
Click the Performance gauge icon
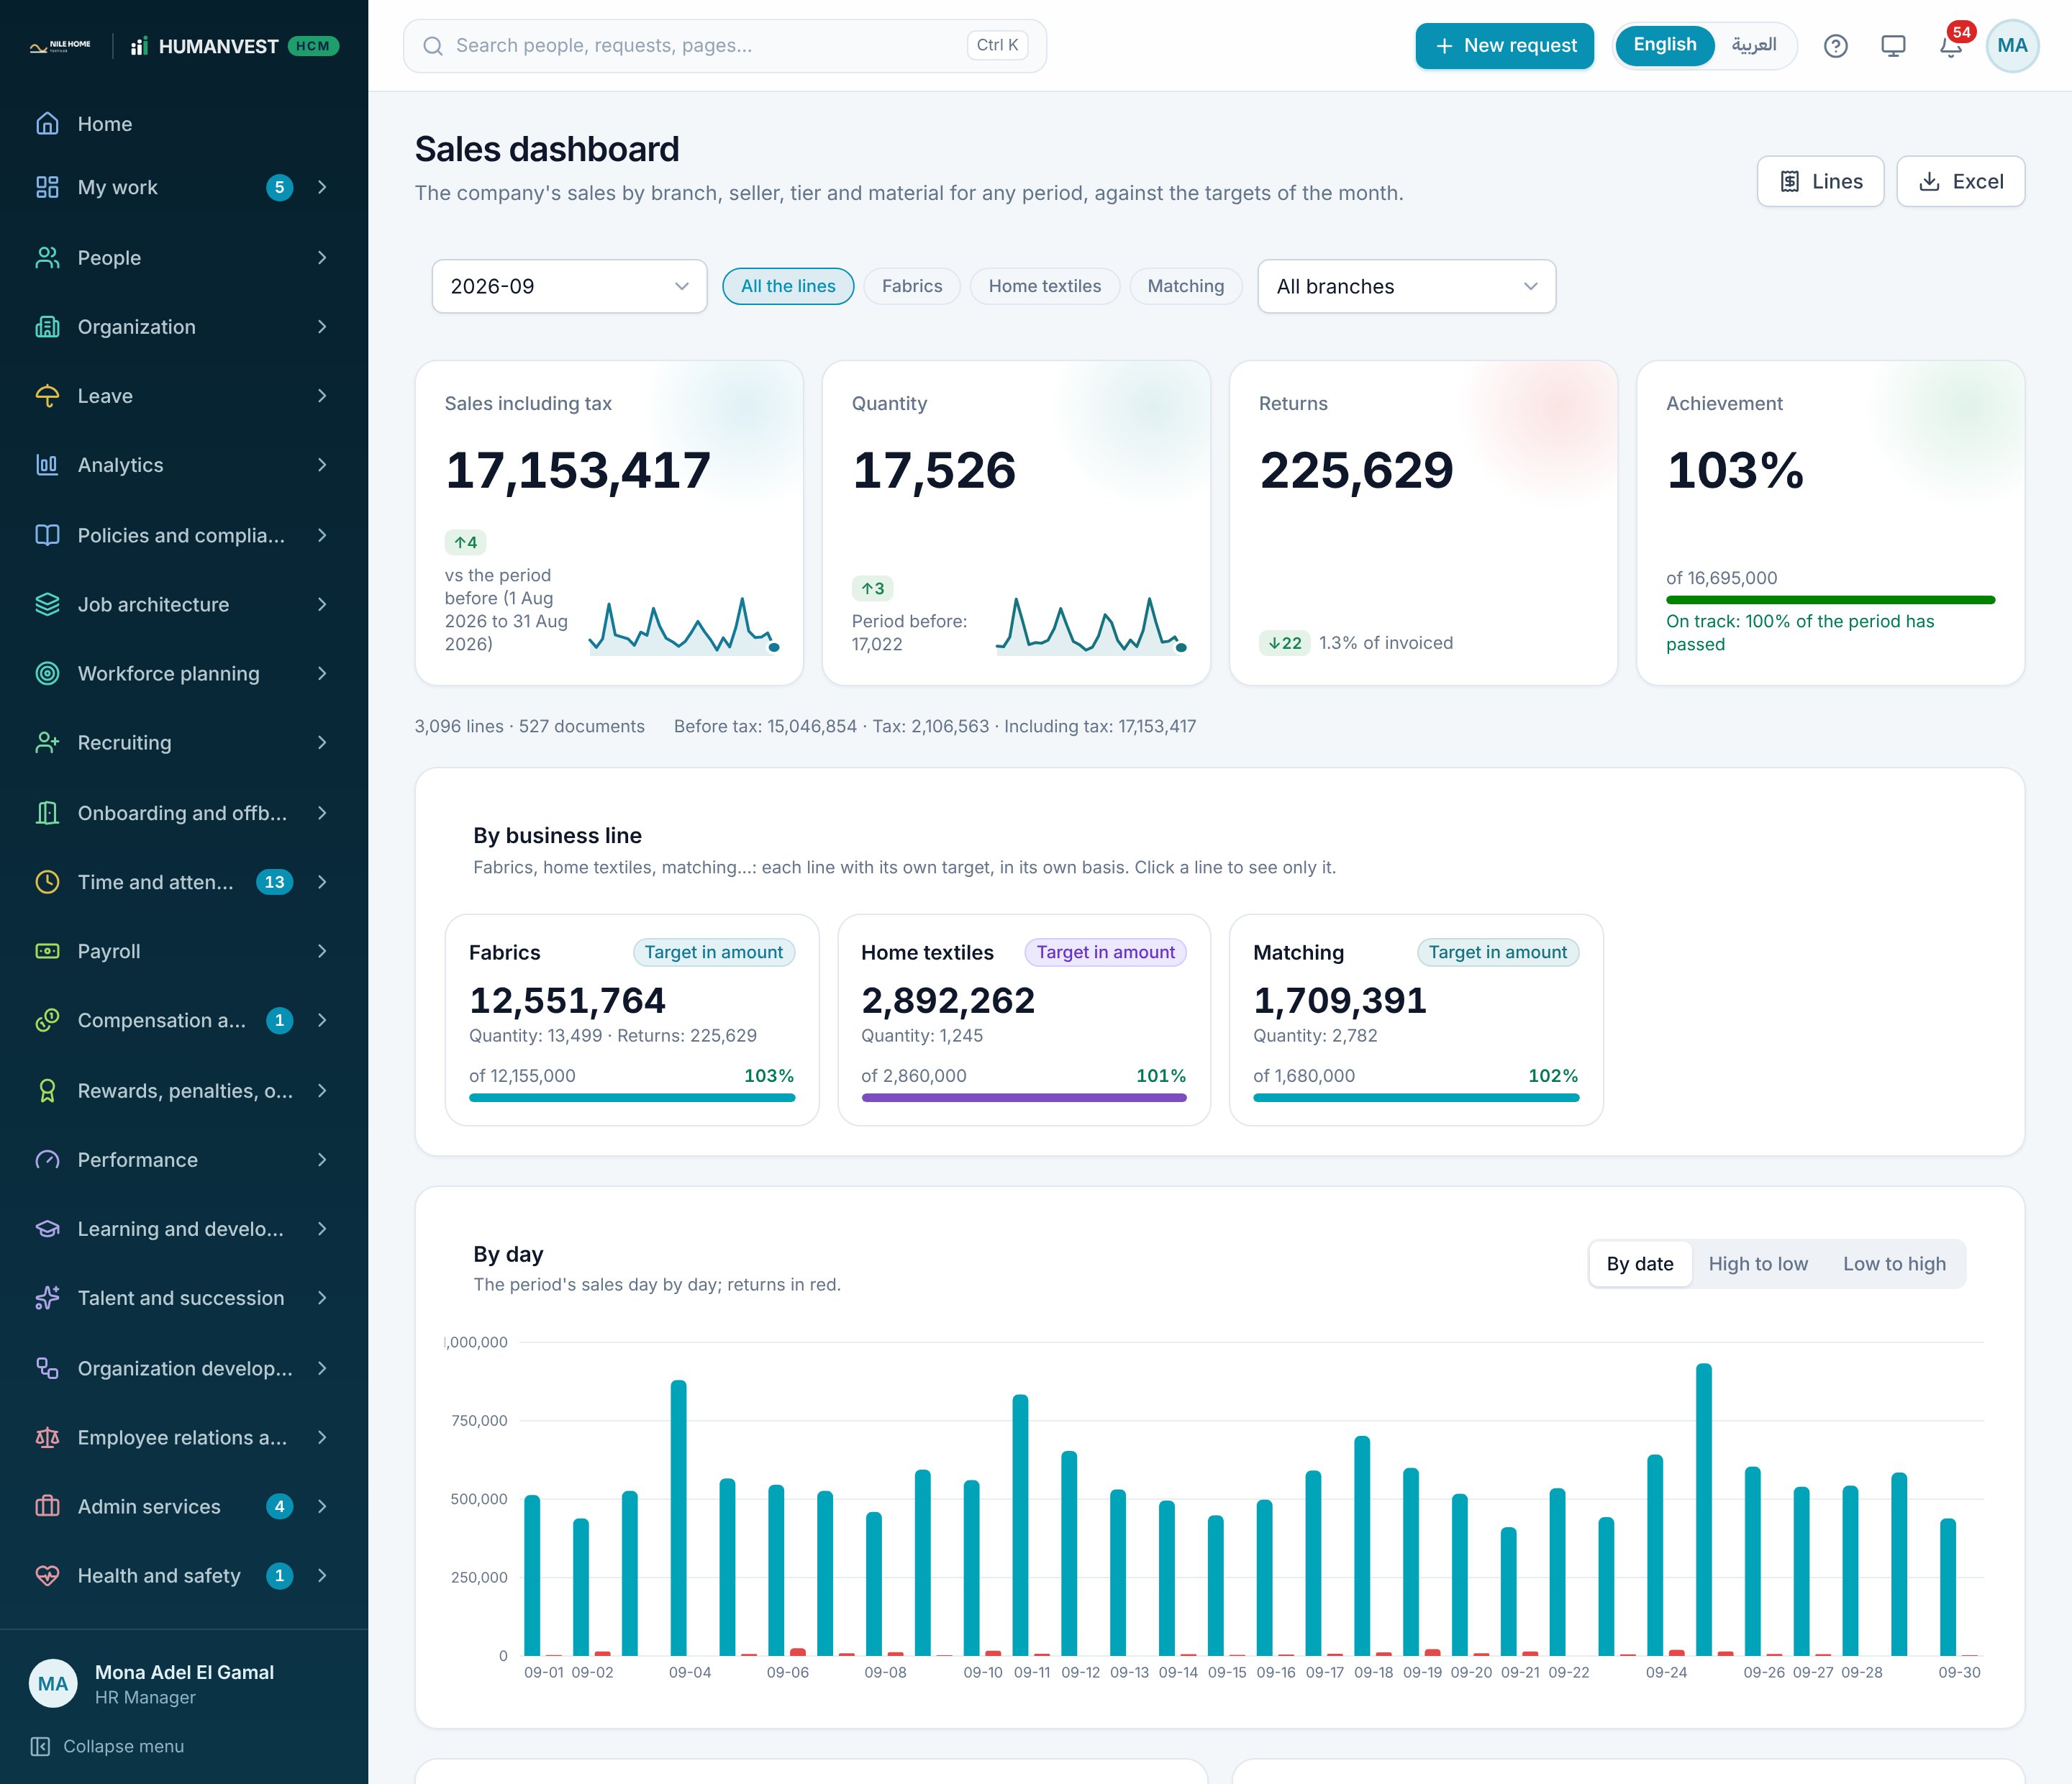(x=47, y=1160)
